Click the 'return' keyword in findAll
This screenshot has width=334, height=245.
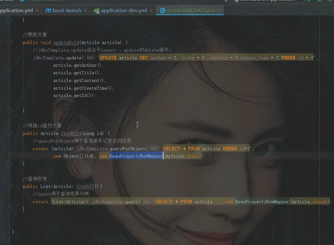(x=41, y=202)
